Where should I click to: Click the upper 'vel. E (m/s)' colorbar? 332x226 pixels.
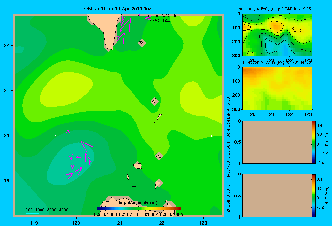tap(314, 142)
